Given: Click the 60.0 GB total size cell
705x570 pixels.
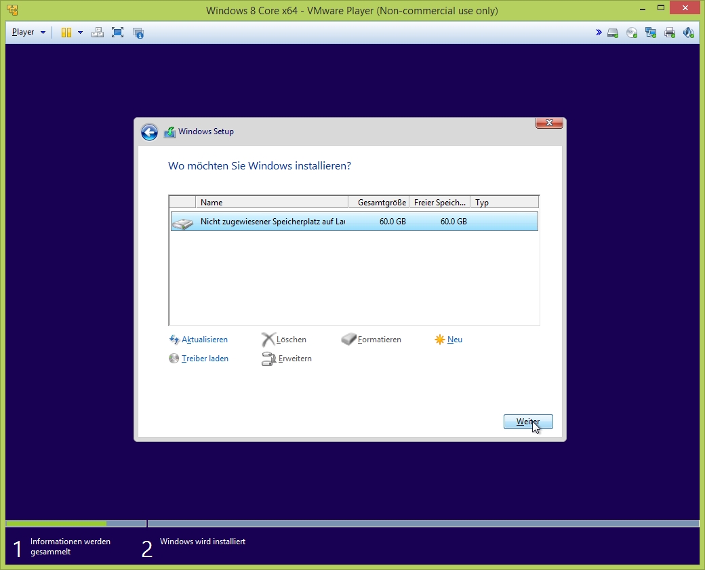Looking at the screenshot, I should 392,221.
